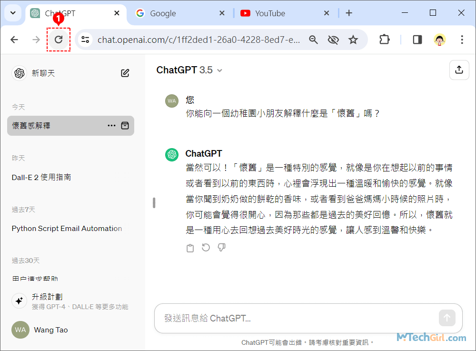Viewport: 476px width, 351px height.
Task: Click the 昨天 section label
Action: [18, 158]
